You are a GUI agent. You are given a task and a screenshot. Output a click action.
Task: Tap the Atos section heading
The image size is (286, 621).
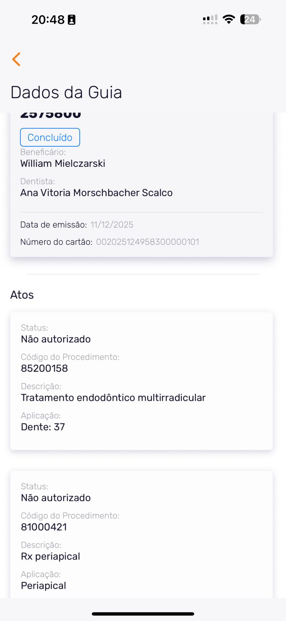point(22,295)
